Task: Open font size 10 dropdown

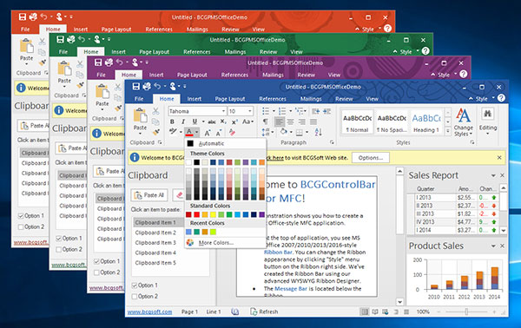Action: click(249, 111)
